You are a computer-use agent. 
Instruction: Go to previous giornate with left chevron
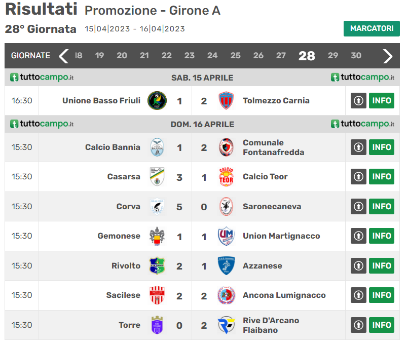point(63,56)
